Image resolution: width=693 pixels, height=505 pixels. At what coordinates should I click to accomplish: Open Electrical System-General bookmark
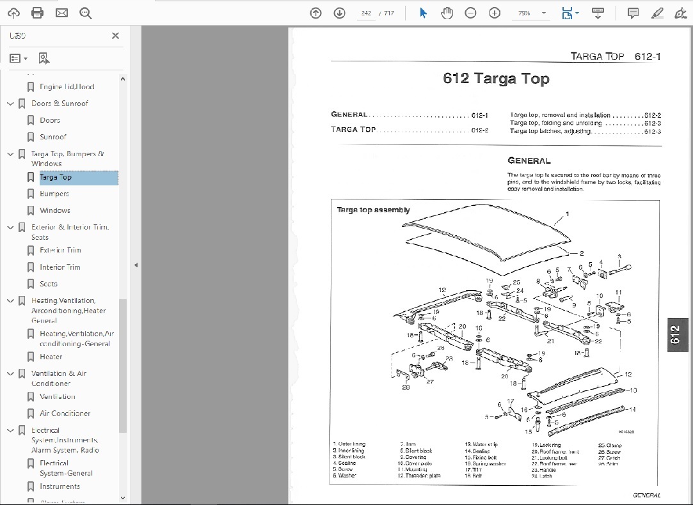[x=67, y=468]
